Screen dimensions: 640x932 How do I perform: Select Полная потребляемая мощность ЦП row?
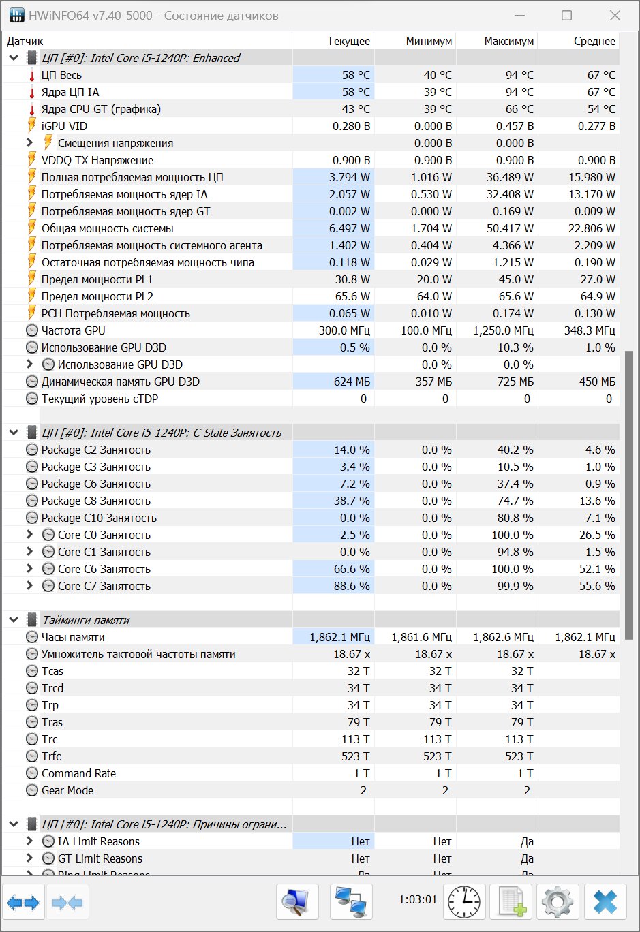[311, 177]
